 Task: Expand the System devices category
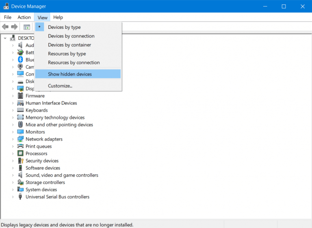point(13,189)
